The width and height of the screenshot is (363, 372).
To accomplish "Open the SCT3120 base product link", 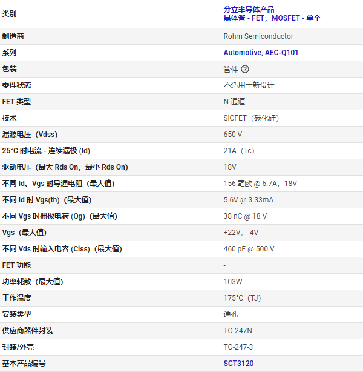I will [238, 364].
